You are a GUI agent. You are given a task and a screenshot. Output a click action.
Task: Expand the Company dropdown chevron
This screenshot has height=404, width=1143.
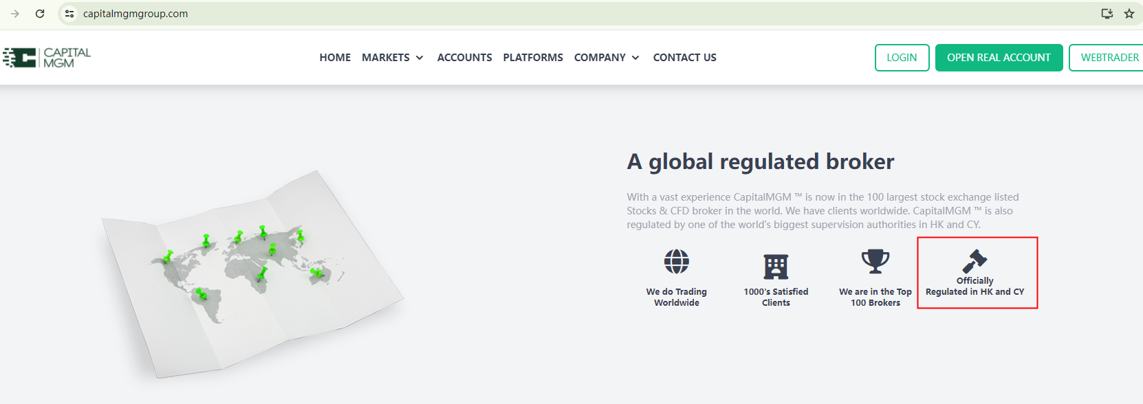[635, 58]
